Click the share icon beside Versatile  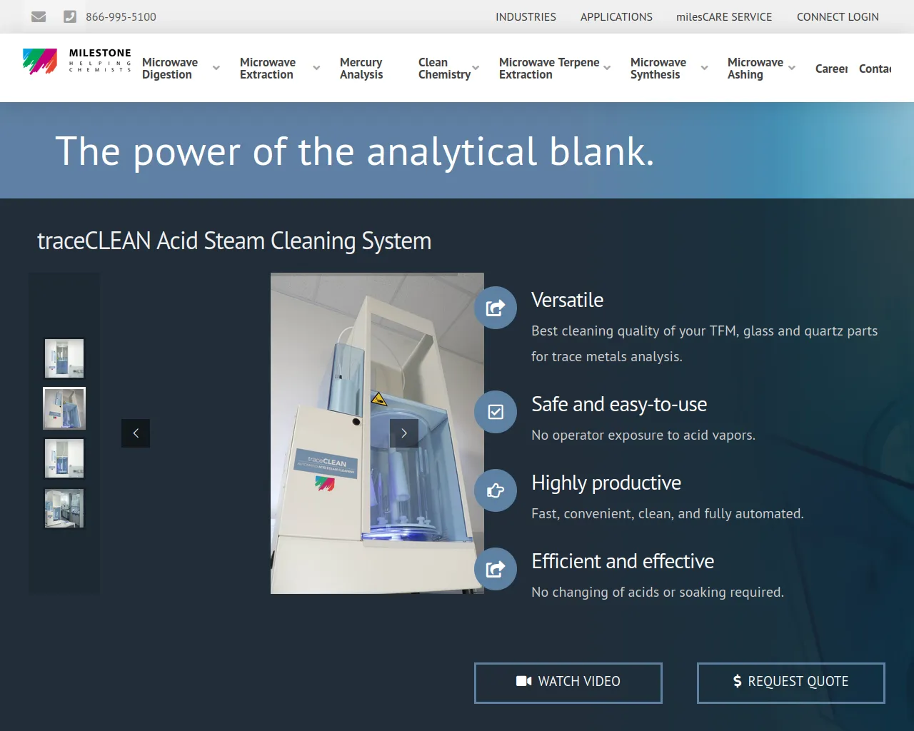pos(496,308)
